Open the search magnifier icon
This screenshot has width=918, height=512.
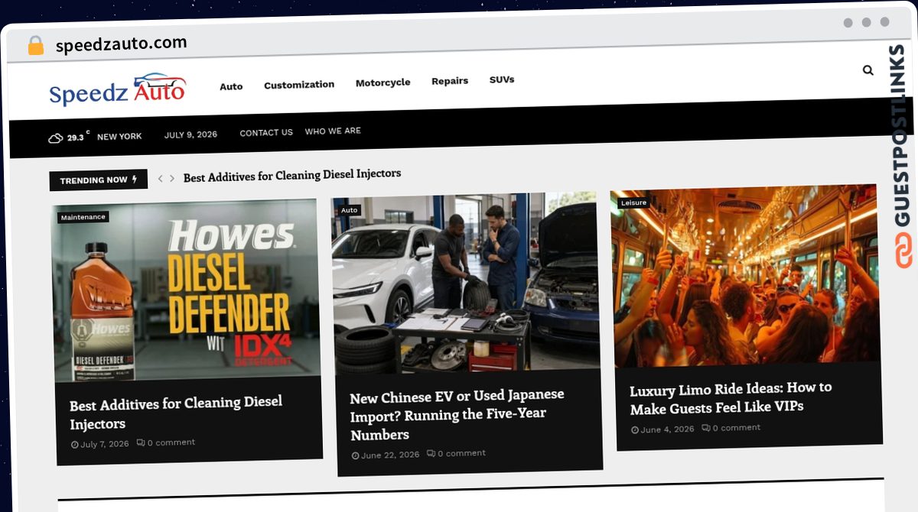click(868, 70)
